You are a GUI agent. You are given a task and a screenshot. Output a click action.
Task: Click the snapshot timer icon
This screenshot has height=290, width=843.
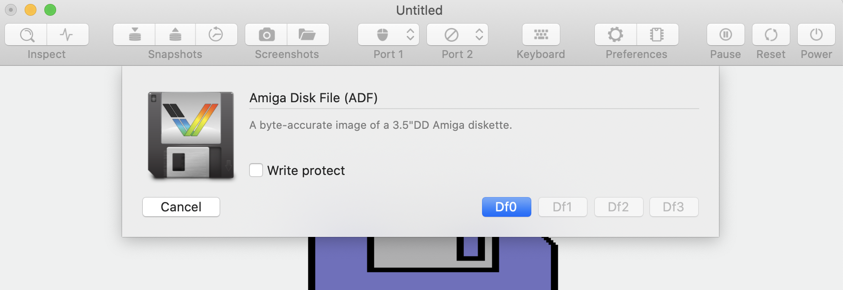[x=217, y=34]
